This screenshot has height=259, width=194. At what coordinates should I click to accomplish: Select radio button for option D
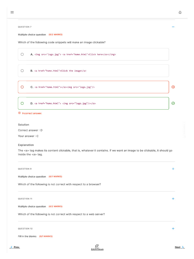click(x=22, y=103)
